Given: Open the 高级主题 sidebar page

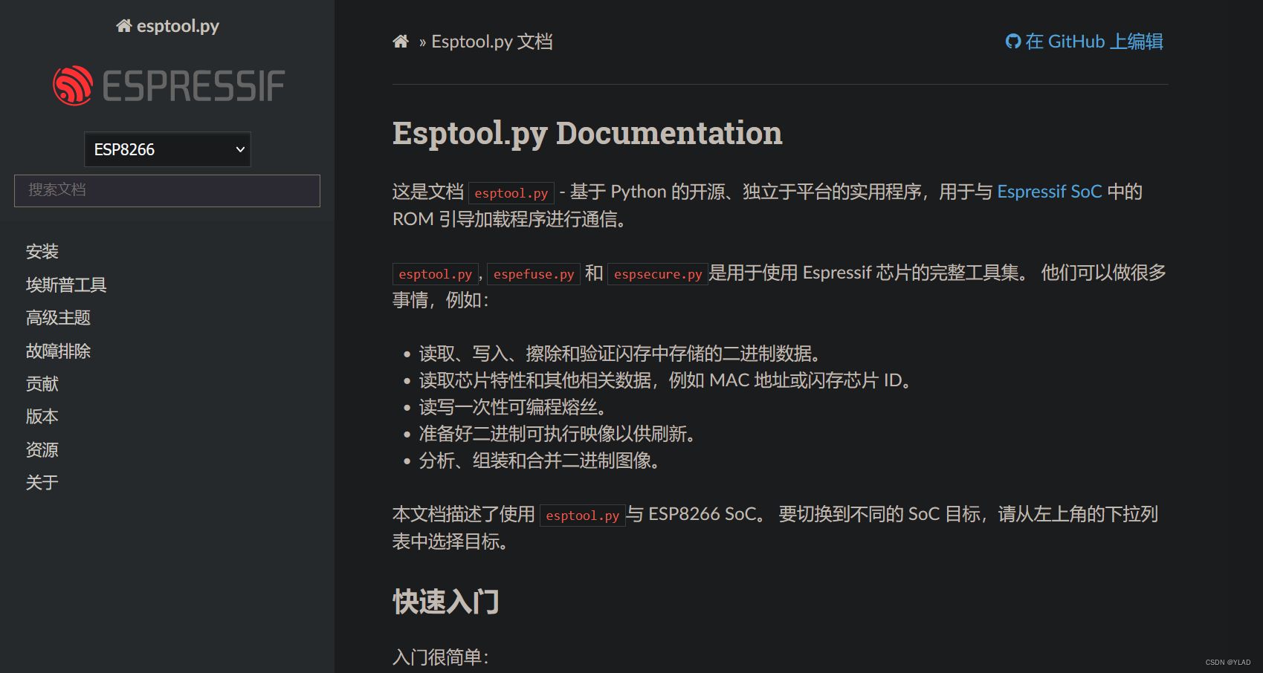Looking at the screenshot, I should tap(58, 318).
